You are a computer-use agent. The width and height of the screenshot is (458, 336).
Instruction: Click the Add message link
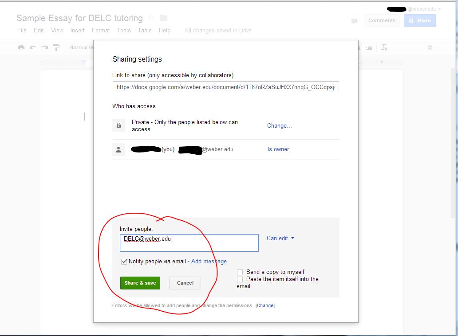tap(209, 262)
